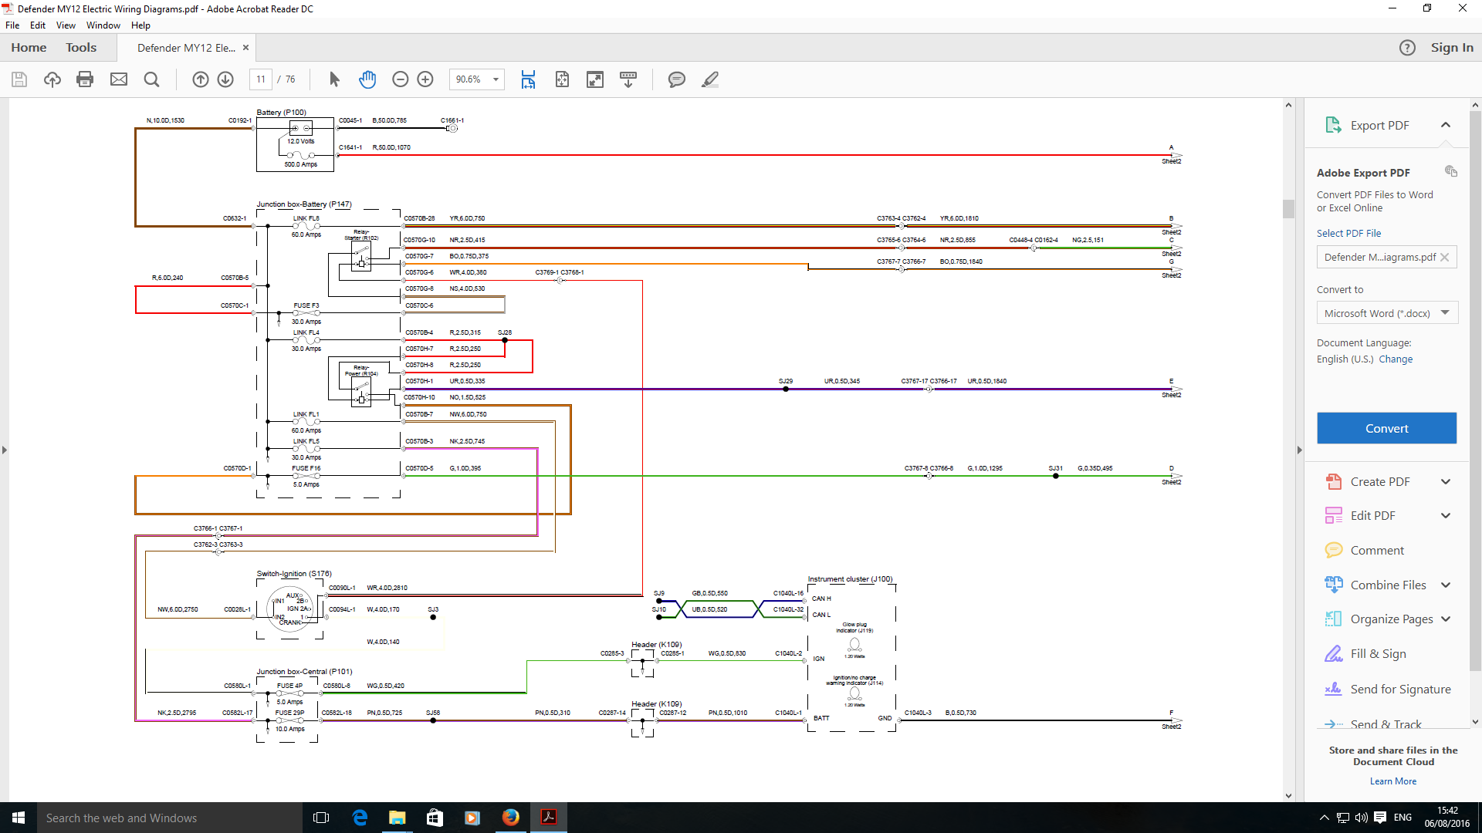Click the volume icon in system tray
This screenshot has width=1482, height=833.
pyautogui.click(x=1361, y=818)
